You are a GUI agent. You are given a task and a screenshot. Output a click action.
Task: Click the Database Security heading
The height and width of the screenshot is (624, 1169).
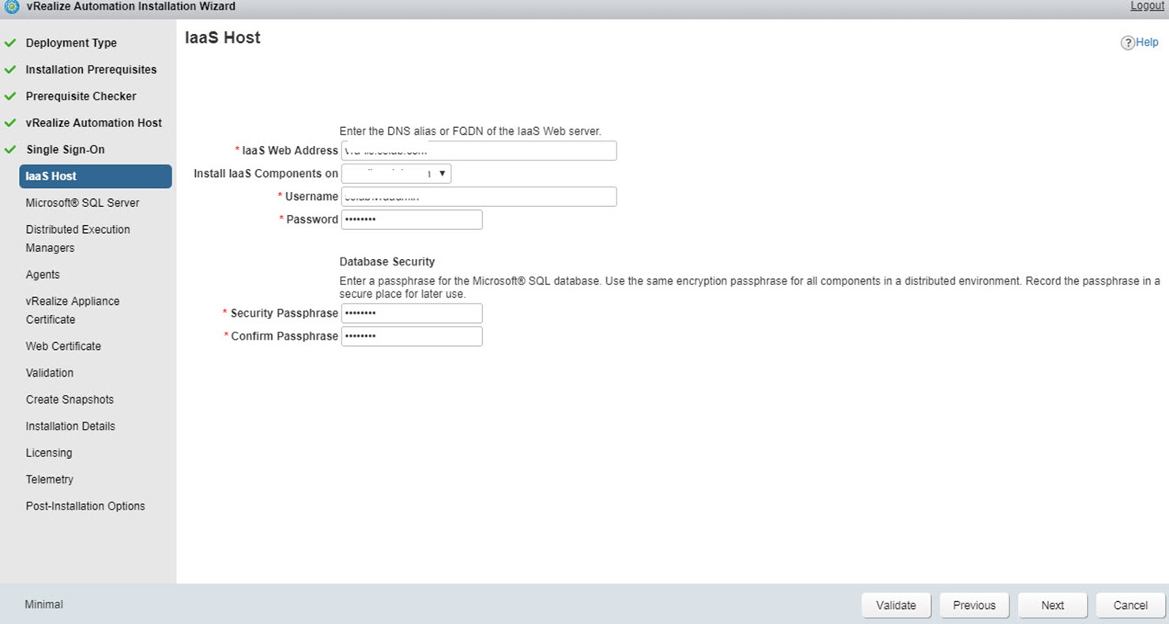click(387, 261)
